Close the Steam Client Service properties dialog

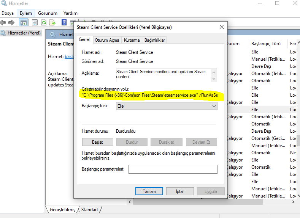point(222,27)
